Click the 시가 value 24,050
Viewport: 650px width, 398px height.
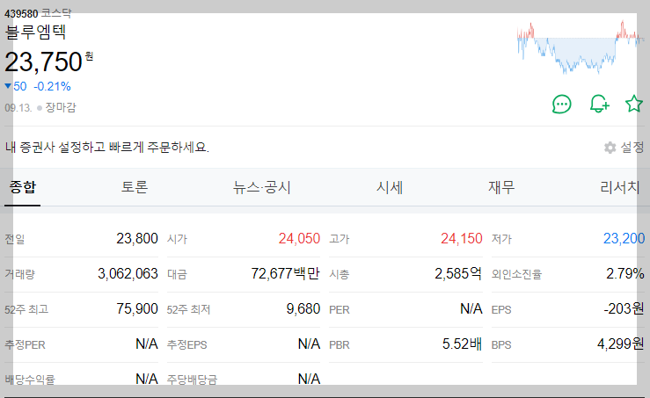tap(299, 239)
